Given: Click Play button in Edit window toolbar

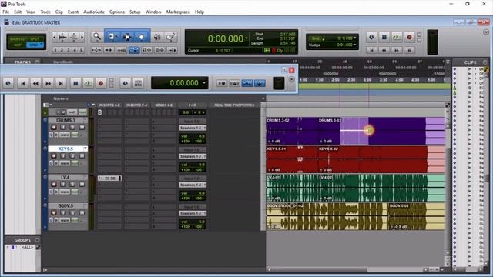Looking at the screenshot, I should click(x=397, y=38).
